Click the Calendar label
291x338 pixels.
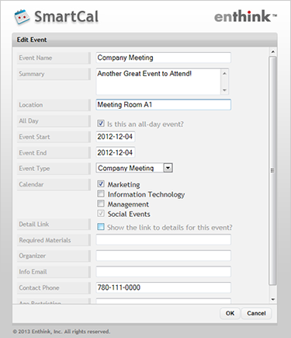tap(31, 184)
